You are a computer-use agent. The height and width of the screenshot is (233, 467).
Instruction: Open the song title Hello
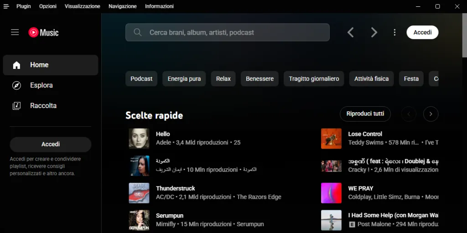pyautogui.click(x=163, y=134)
